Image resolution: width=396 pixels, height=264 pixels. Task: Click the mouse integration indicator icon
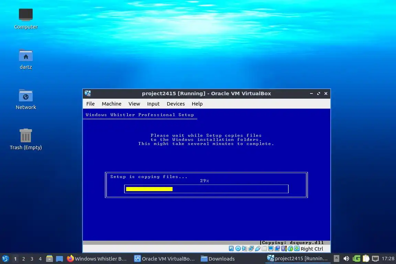(290, 249)
